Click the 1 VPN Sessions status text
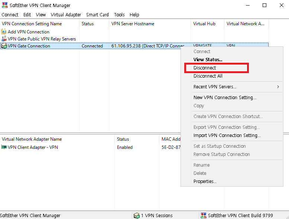This screenshot has height=219, width=289. click(157, 215)
